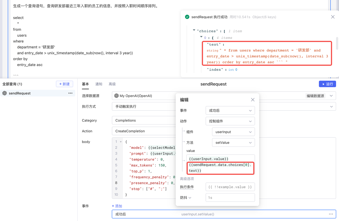
Task: Open the 方法 dropdown showing setValue
Action: point(233,142)
